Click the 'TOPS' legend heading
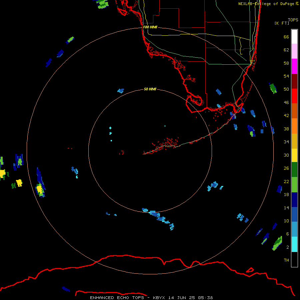This screenshot has height=300, width=300. click(x=293, y=20)
